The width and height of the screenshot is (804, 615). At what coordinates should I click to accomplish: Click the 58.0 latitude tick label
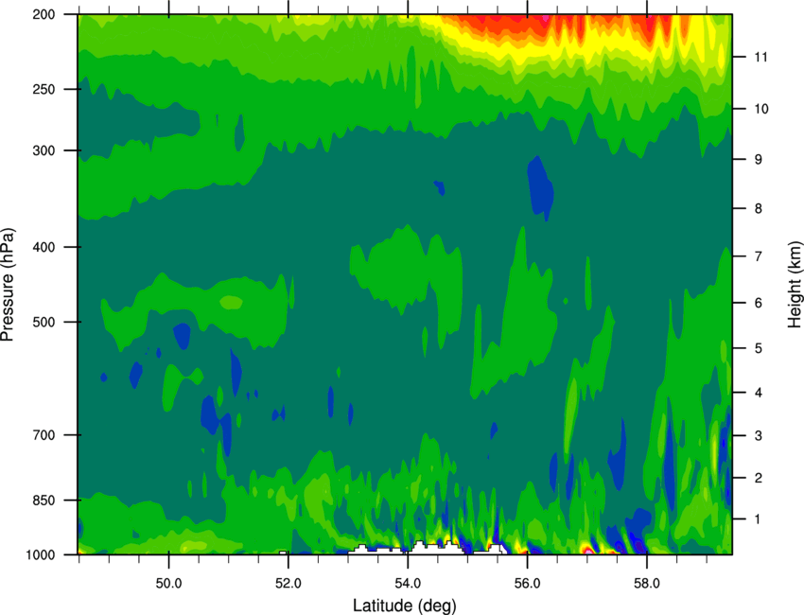coord(647,580)
